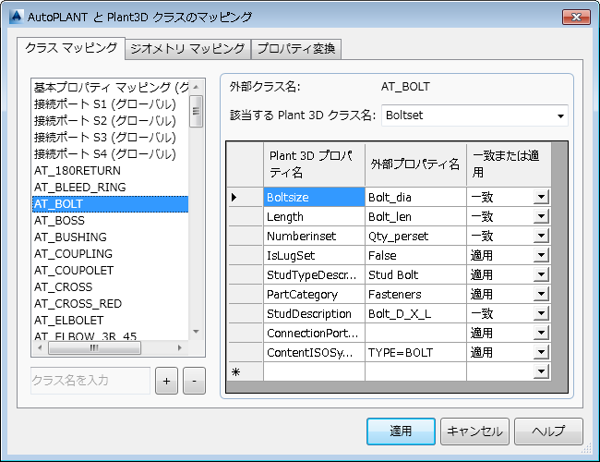Select the Bolt_D_X_L cell
The height and width of the screenshot is (462, 600).
coord(415,314)
